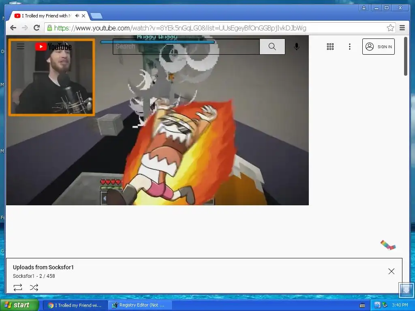The height and width of the screenshot is (311, 415).
Task: Open the Chrome profile user icon
Action: [x=364, y=8]
